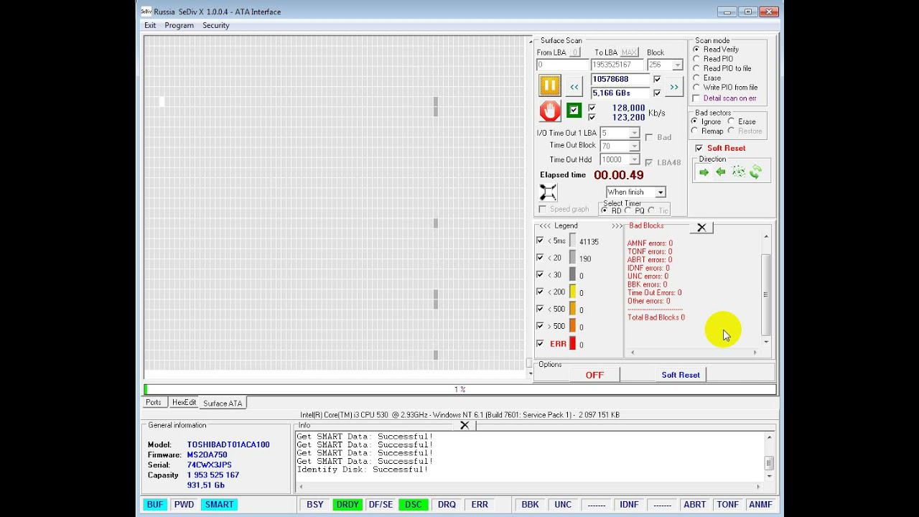Open the When finish dropdown
919x517 pixels.
661,192
